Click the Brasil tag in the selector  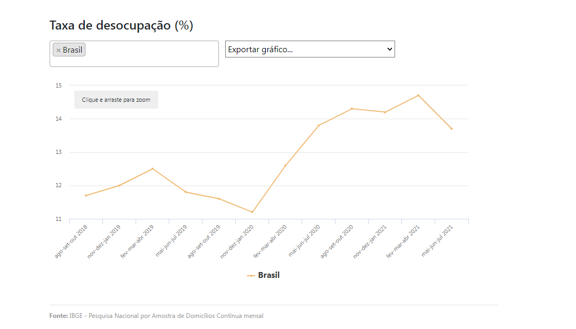point(73,50)
